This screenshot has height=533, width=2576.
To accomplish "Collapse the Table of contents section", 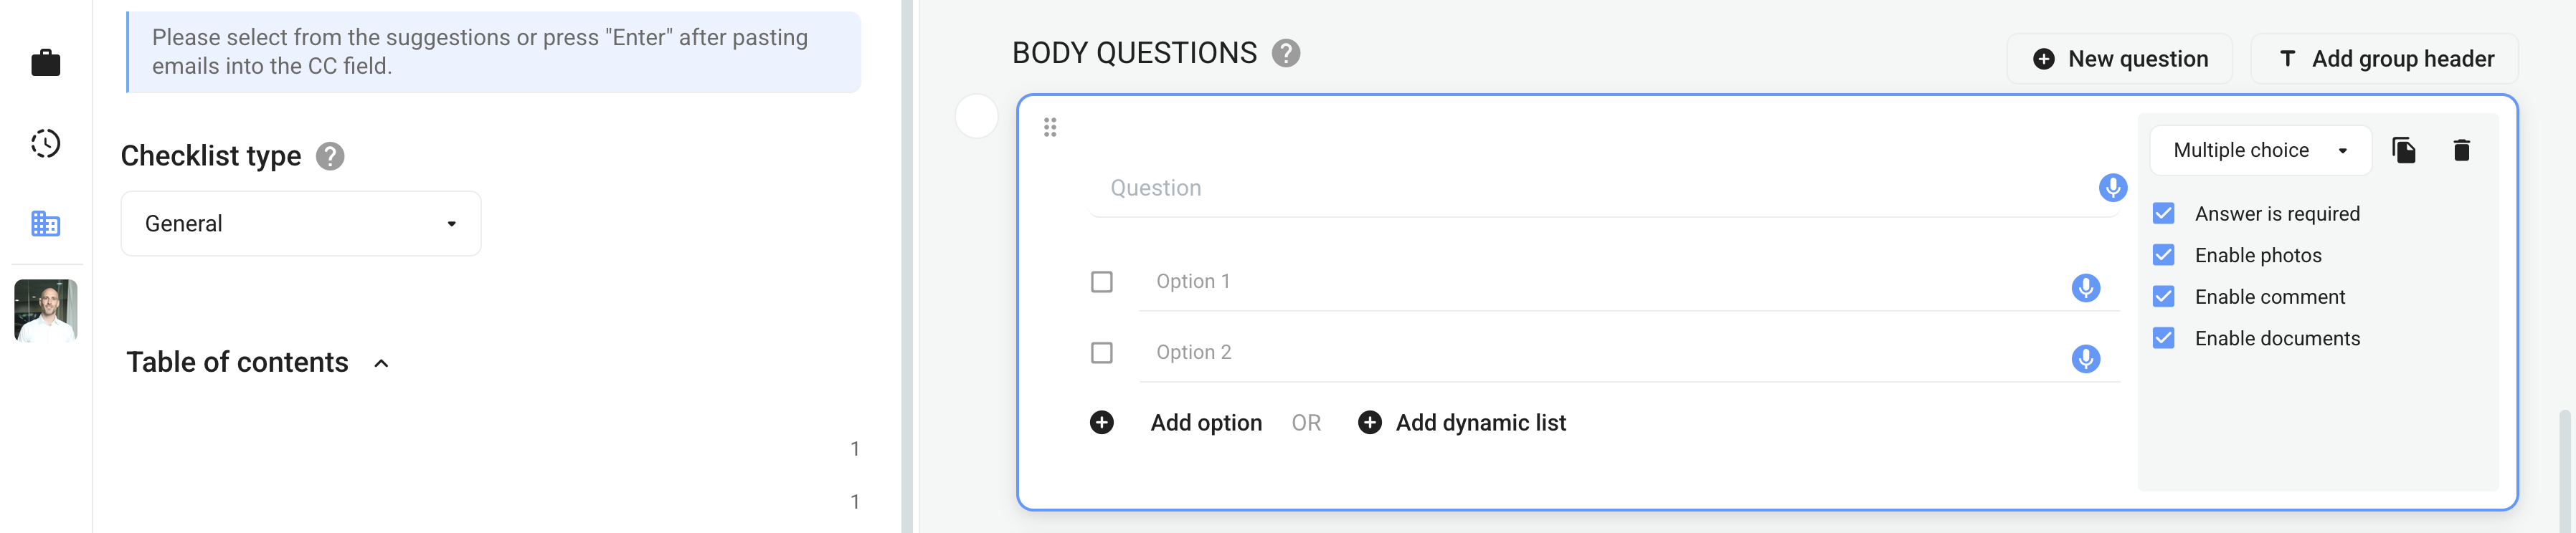I will click(381, 363).
